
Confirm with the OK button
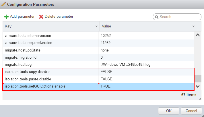pos(169,111)
